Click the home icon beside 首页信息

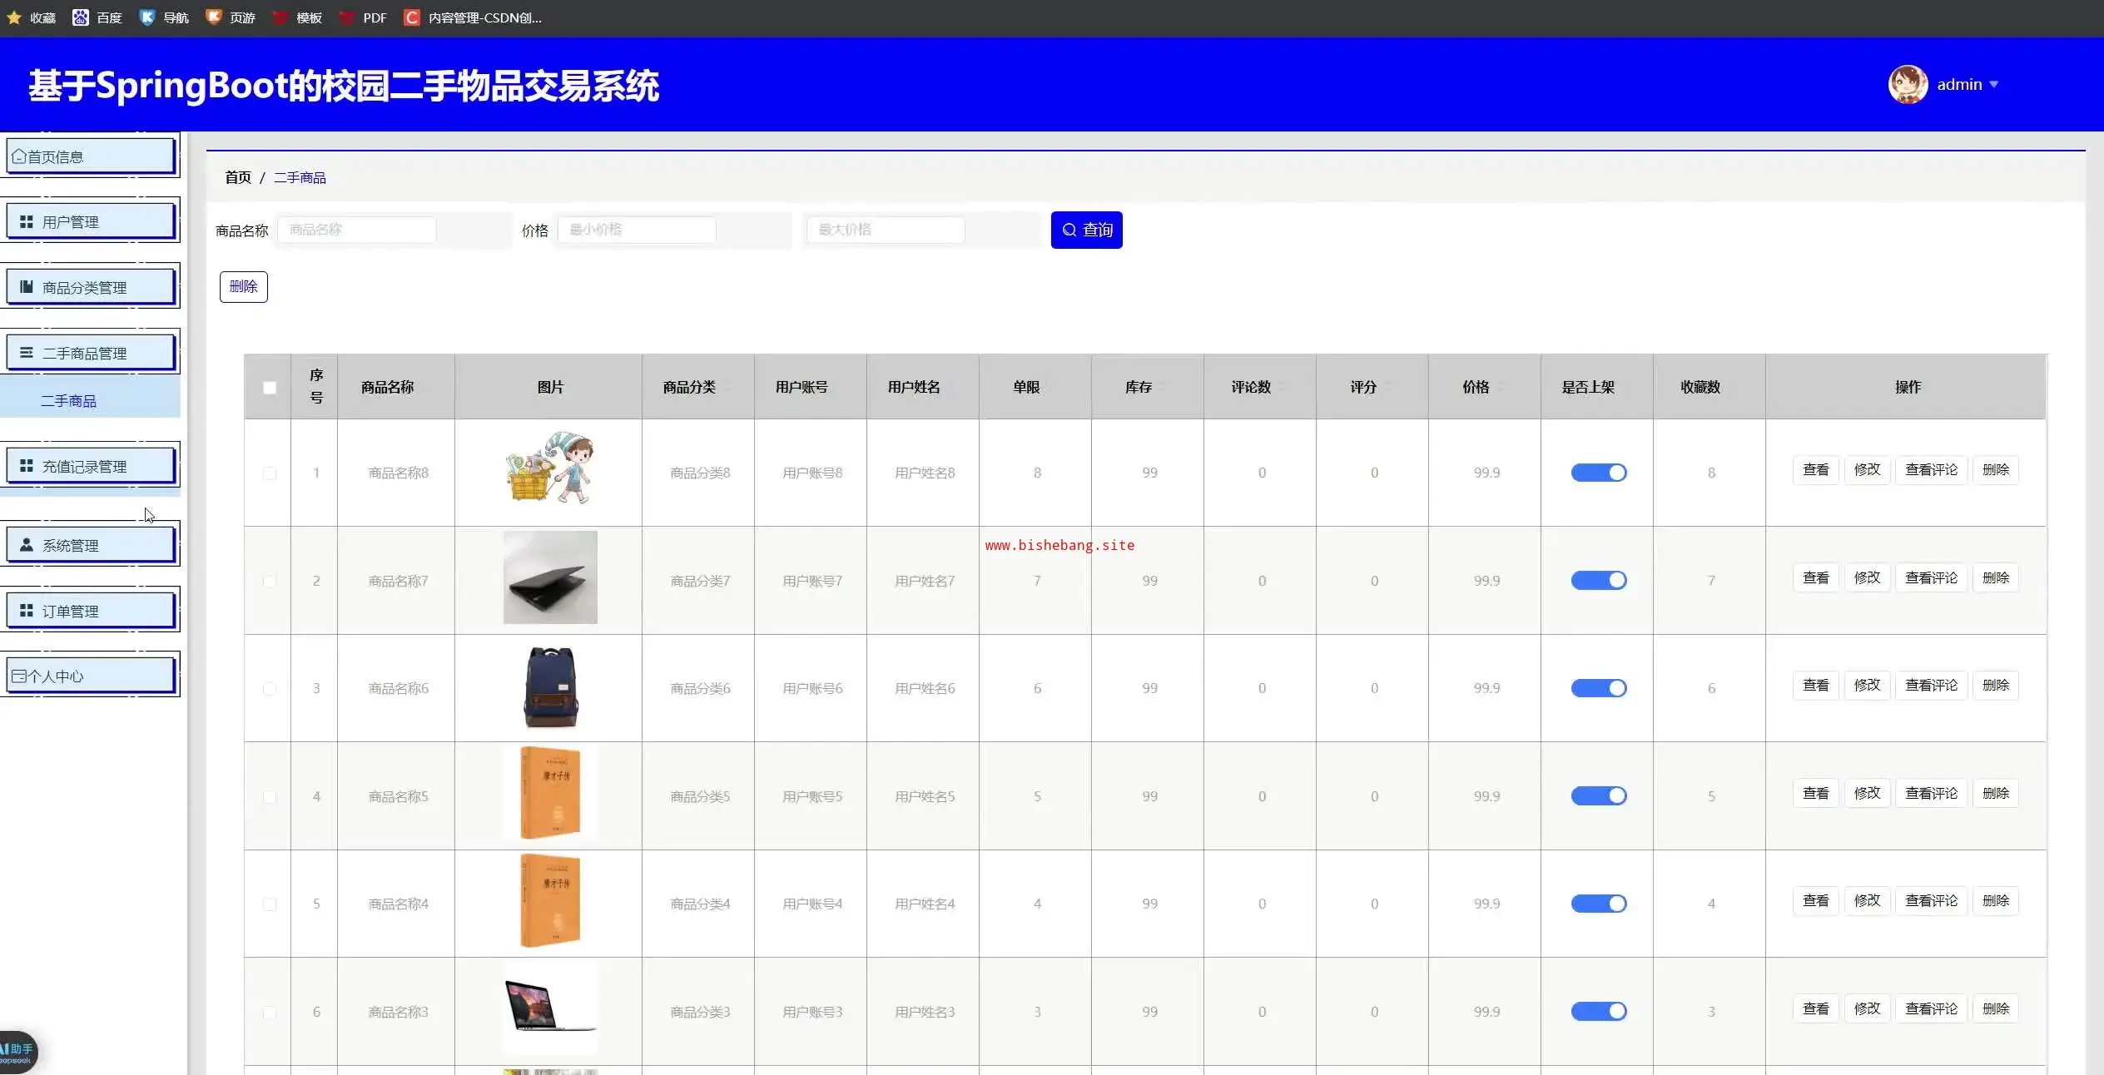pyautogui.click(x=18, y=156)
